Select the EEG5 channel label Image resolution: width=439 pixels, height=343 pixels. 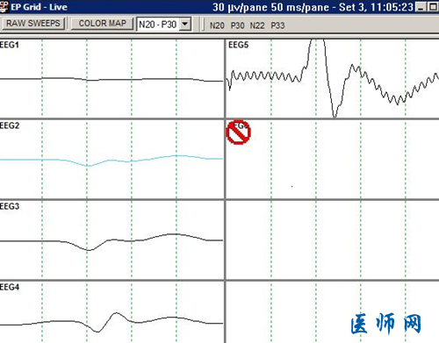(x=238, y=45)
